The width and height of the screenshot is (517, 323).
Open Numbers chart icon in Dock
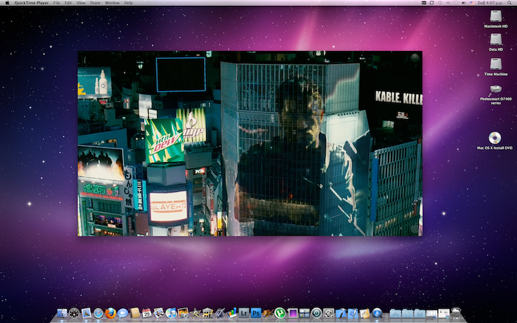click(x=232, y=313)
